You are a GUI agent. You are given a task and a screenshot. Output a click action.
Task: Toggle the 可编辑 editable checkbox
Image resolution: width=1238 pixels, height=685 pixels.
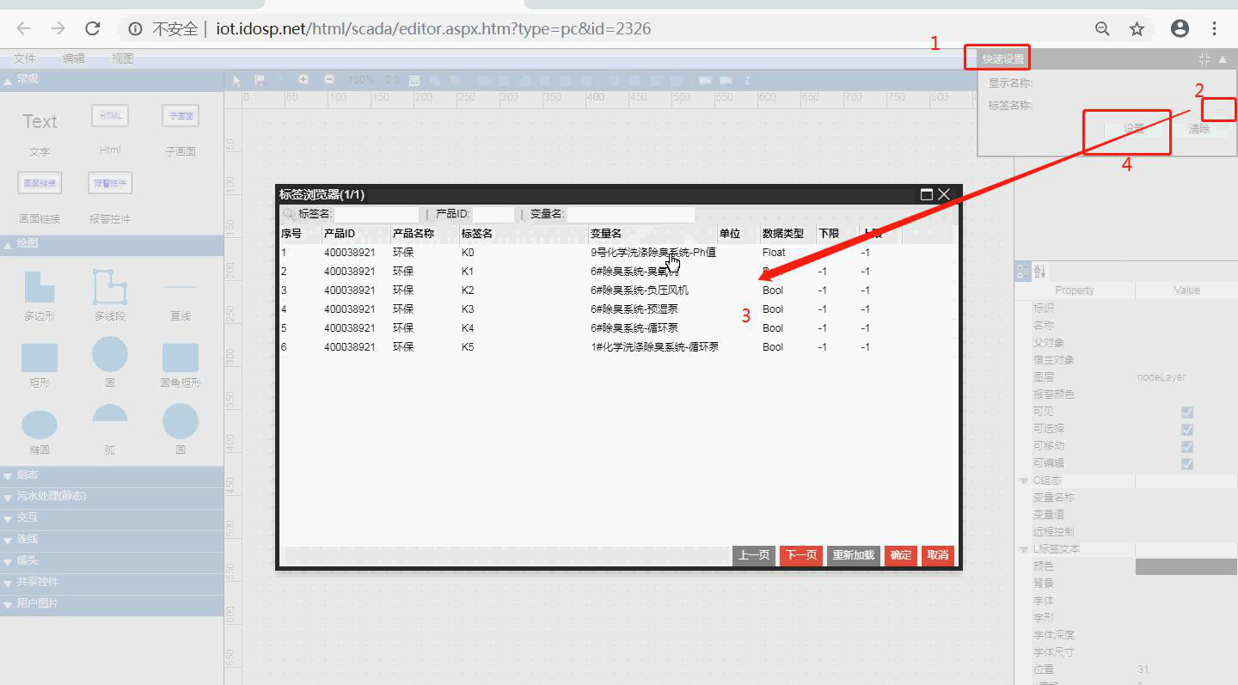pos(1187,463)
